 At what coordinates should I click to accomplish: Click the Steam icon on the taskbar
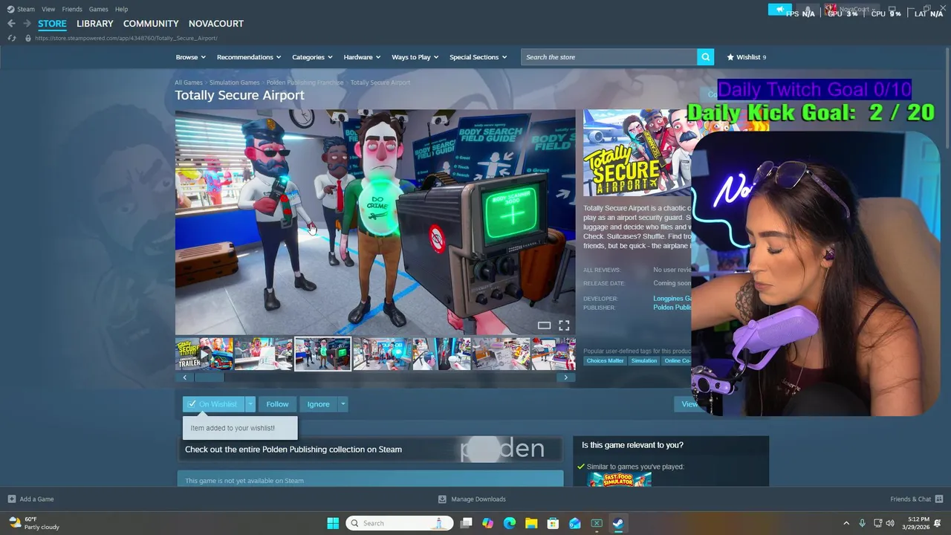pyautogui.click(x=618, y=523)
